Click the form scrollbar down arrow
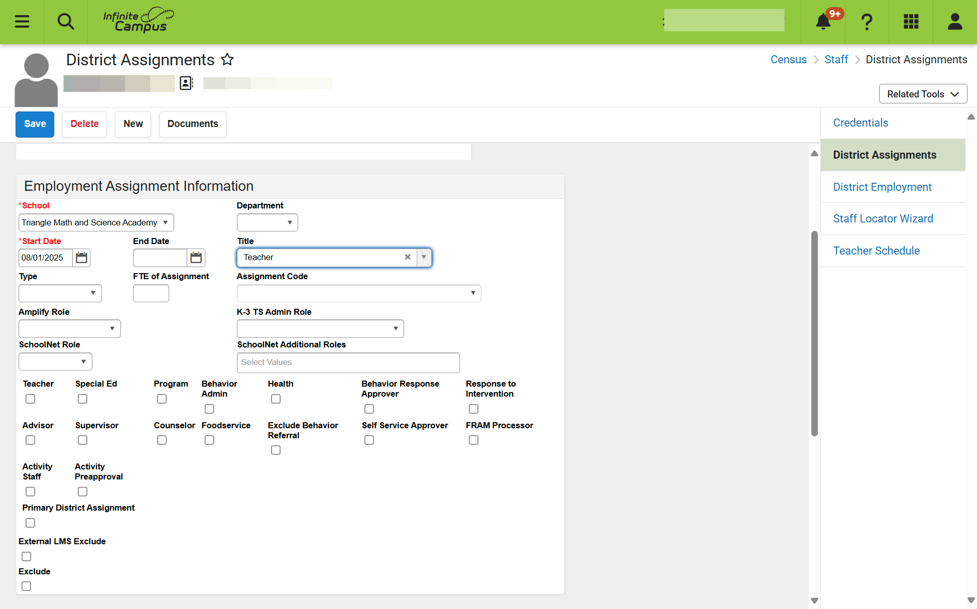This screenshot has height=609, width=977. [x=814, y=600]
